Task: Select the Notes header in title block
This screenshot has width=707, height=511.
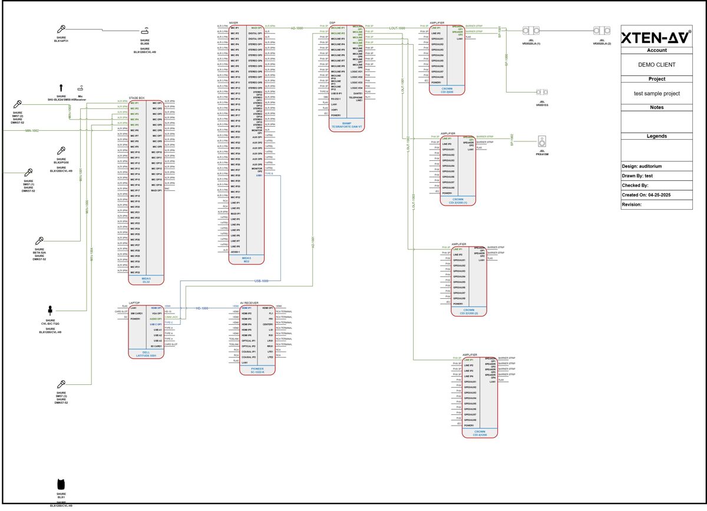Action: point(657,108)
